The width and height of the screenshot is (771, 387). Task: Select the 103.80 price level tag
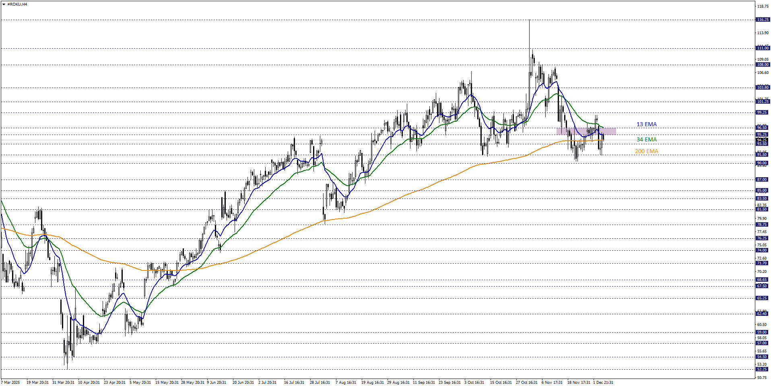click(x=763, y=88)
